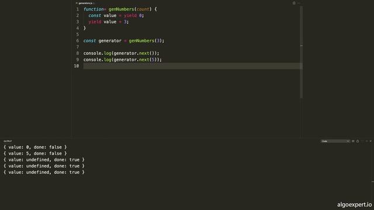
Task: Click line number 6 in the gutter
Action: pyautogui.click(x=77, y=41)
